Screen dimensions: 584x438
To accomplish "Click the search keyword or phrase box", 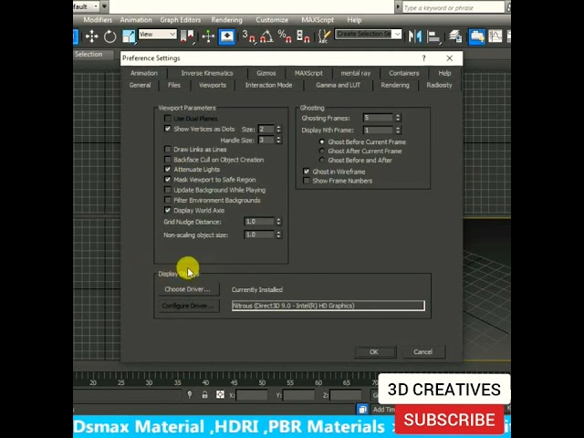I will coord(453,7).
